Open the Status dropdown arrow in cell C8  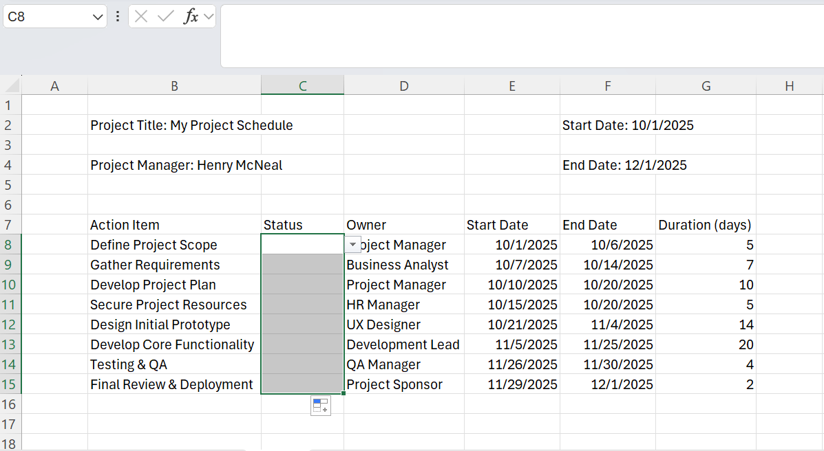pos(352,245)
